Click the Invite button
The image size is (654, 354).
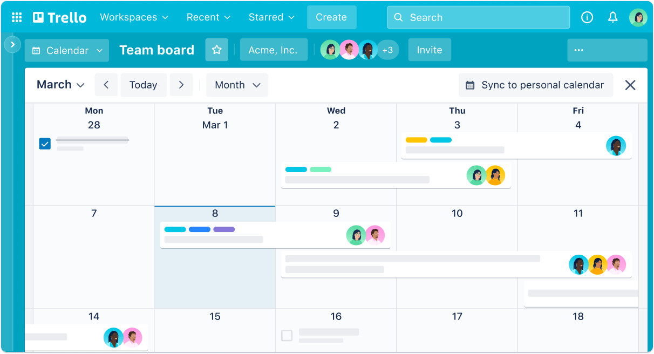click(430, 50)
